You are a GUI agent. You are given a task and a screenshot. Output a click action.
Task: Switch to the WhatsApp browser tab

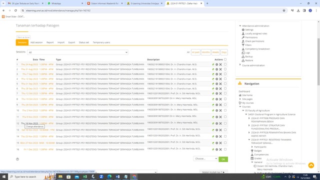(65, 3)
